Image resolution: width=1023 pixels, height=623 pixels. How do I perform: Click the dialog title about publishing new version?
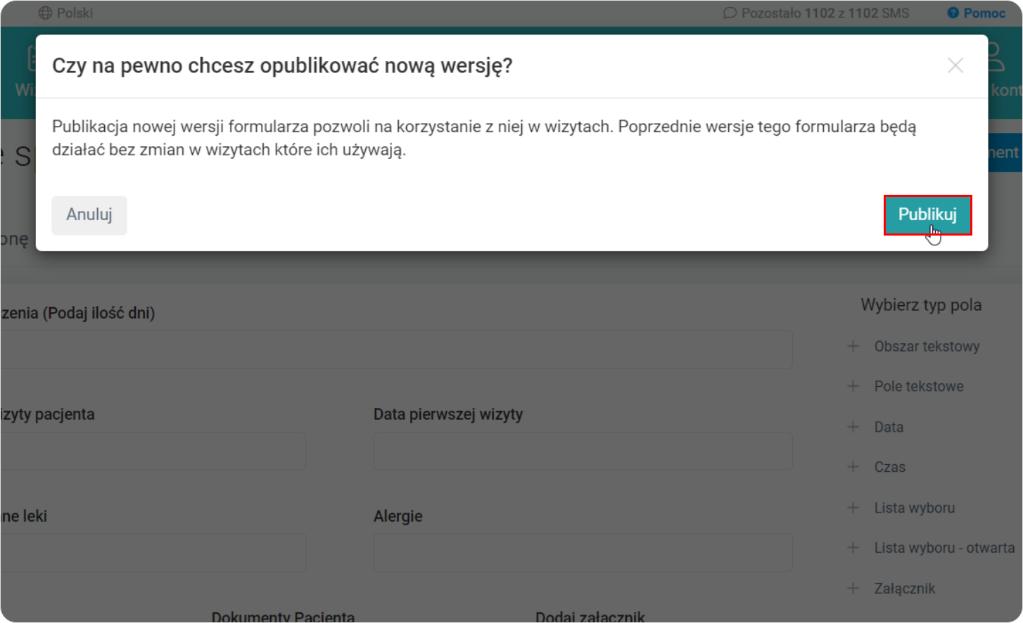282,65
